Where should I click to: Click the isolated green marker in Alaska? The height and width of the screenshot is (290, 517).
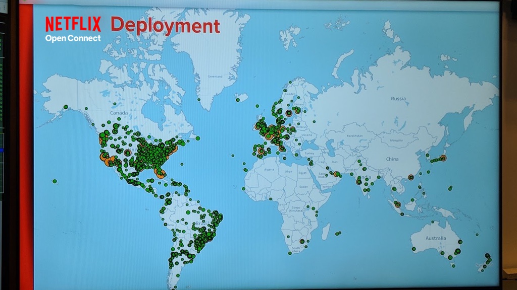[x=66, y=107]
